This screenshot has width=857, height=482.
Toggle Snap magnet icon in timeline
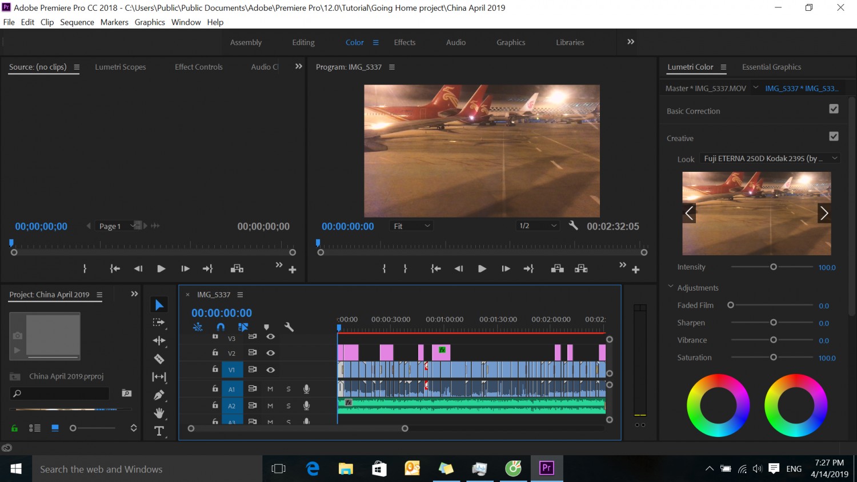(221, 327)
